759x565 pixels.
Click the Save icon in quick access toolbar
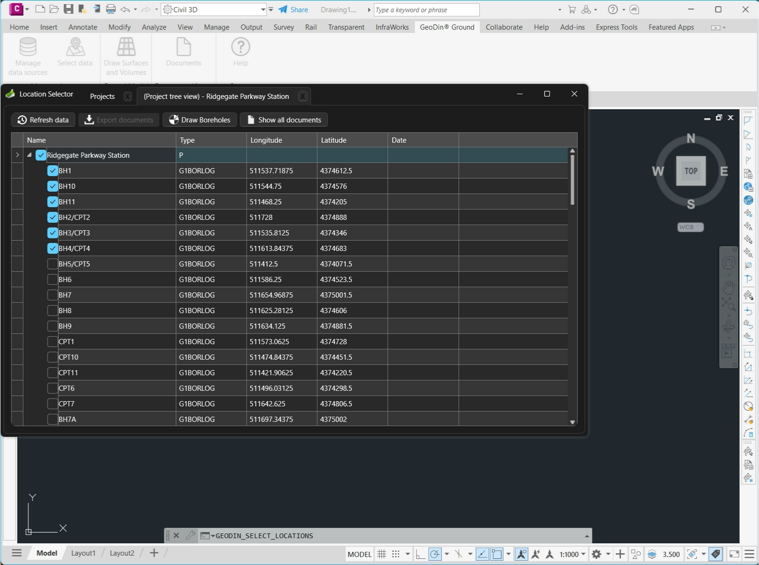(x=68, y=9)
